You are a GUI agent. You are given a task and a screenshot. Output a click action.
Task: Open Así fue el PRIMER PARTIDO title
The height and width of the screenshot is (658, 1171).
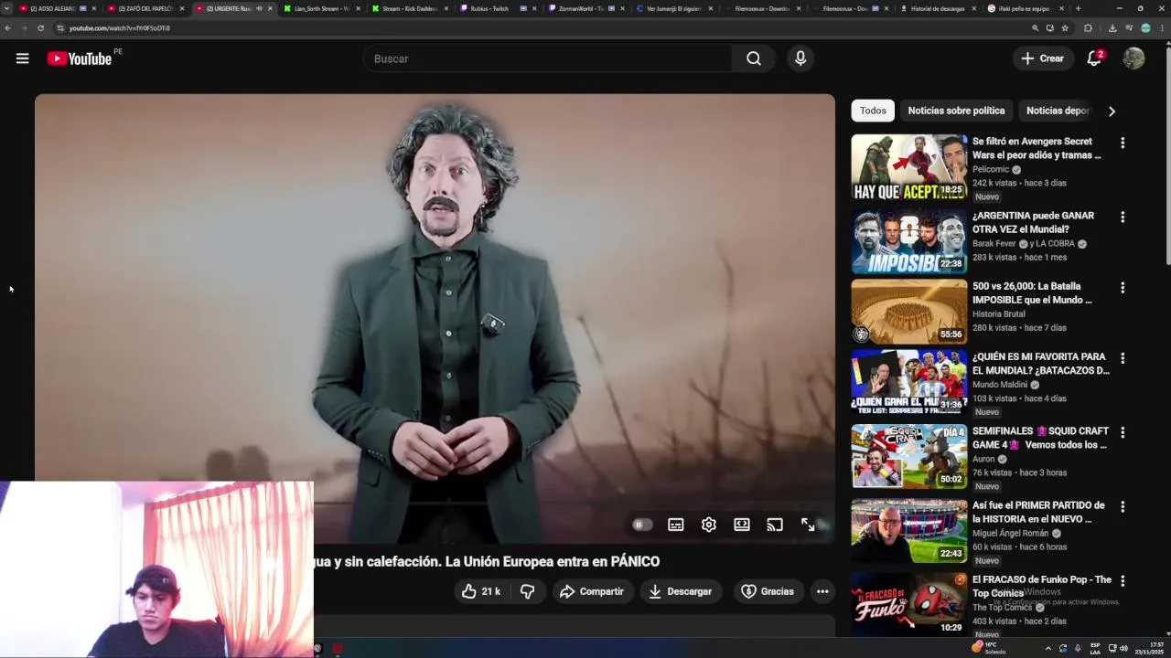[x=1038, y=512]
